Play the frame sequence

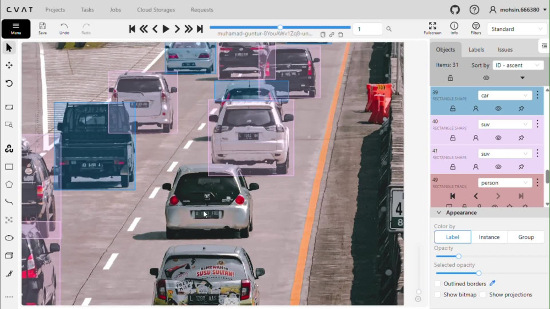166,29
